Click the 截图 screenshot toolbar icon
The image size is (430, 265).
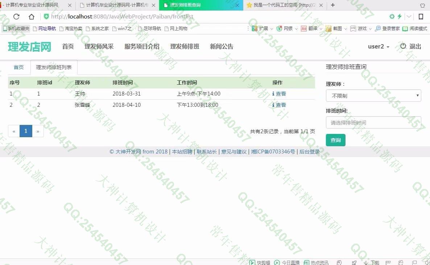(328, 29)
